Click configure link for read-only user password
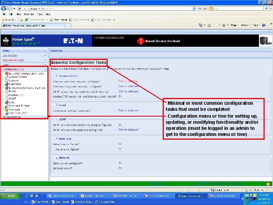 pyautogui.click(x=128, y=86)
